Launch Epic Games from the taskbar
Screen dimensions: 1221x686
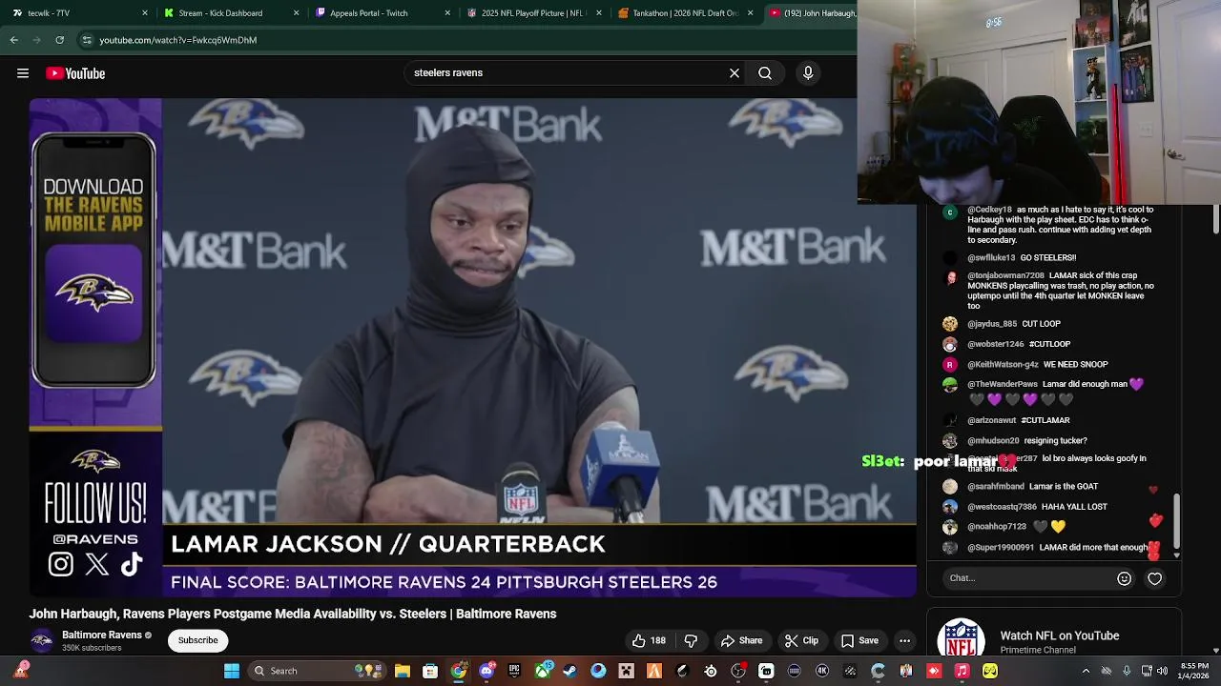(514, 671)
